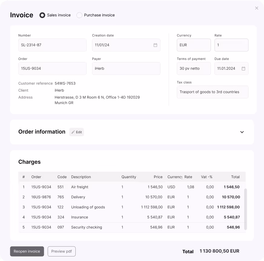Dismiss the invoice with the X icon
This screenshot has height=261, width=264.
[x=256, y=8]
